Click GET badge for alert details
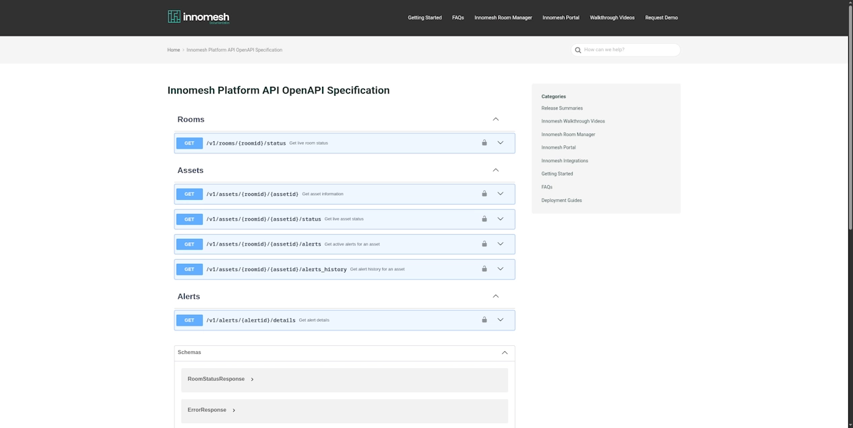853x428 pixels. pyautogui.click(x=189, y=320)
